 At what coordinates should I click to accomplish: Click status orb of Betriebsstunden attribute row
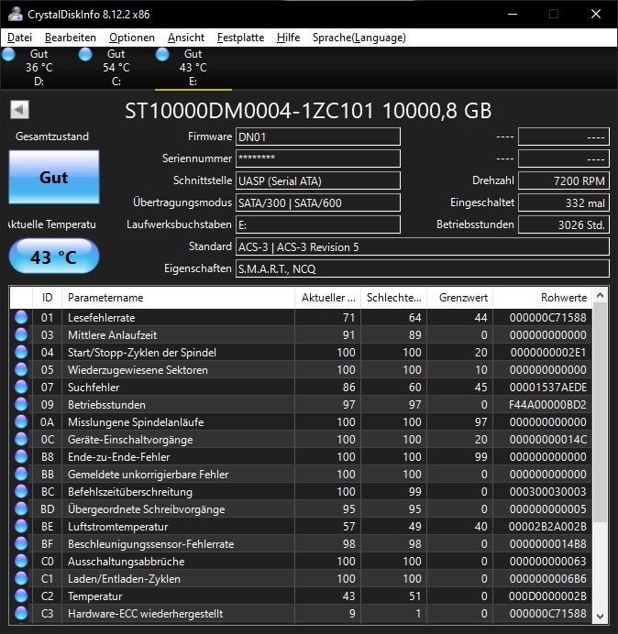(x=21, y=404)
